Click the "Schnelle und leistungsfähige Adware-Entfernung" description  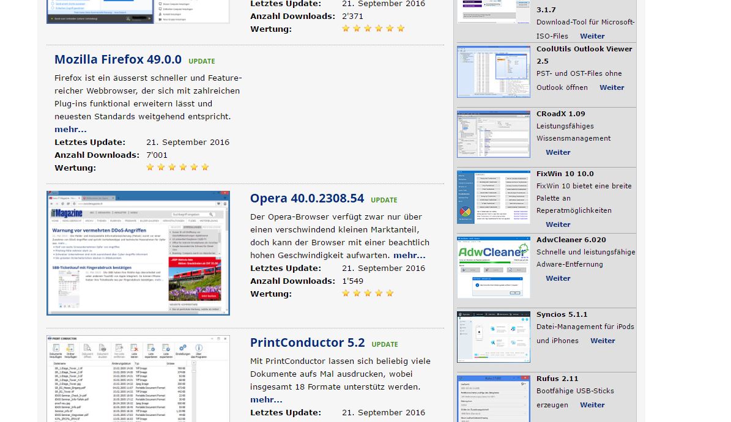pyautogui.click(x=586, y=258)
